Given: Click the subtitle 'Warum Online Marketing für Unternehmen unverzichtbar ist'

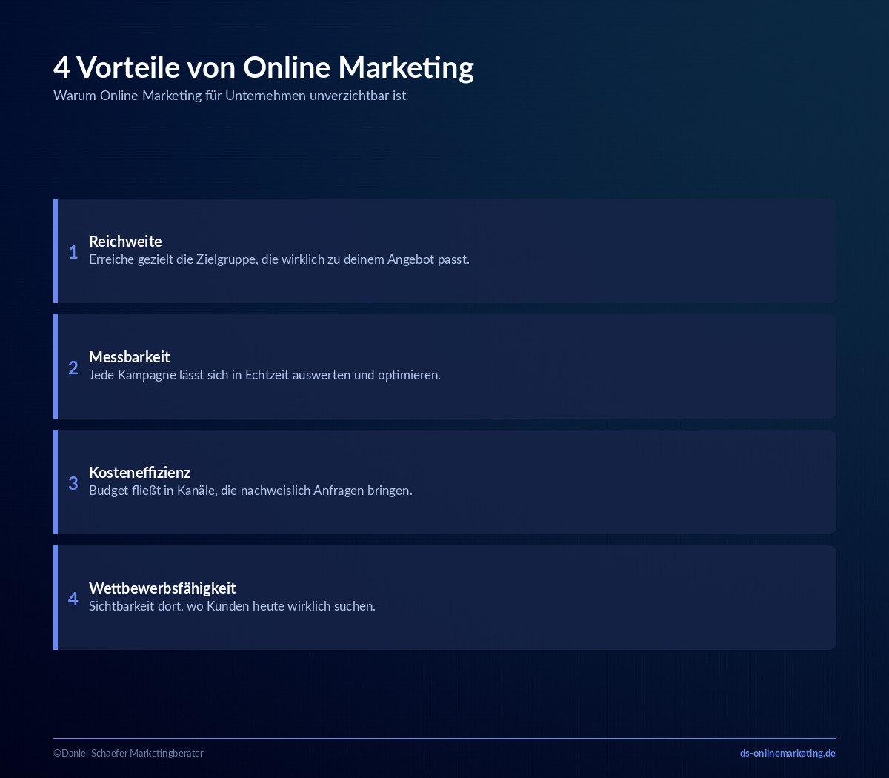Looking at the screenshot, I should click(x=230, y=96).
